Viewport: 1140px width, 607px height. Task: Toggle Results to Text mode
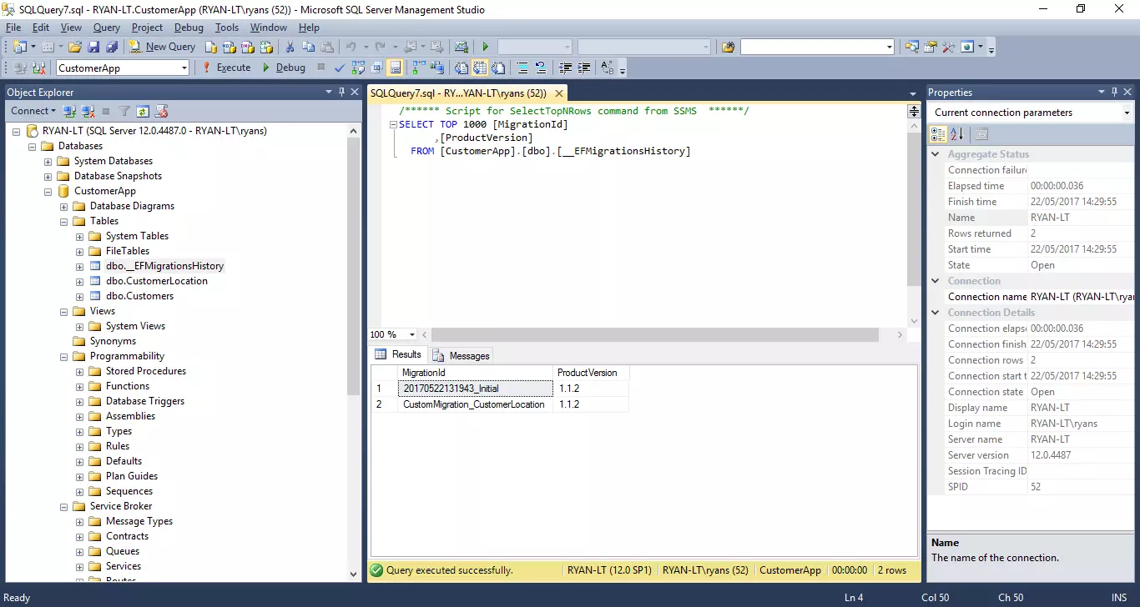pos(461,68)
